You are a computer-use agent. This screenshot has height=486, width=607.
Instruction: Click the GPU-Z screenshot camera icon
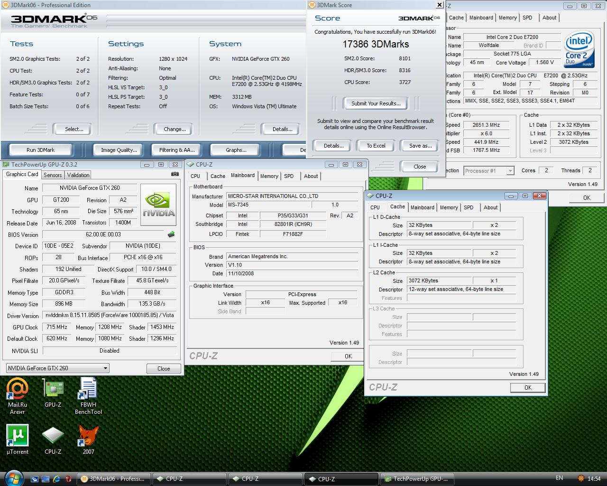pos(175,174)
